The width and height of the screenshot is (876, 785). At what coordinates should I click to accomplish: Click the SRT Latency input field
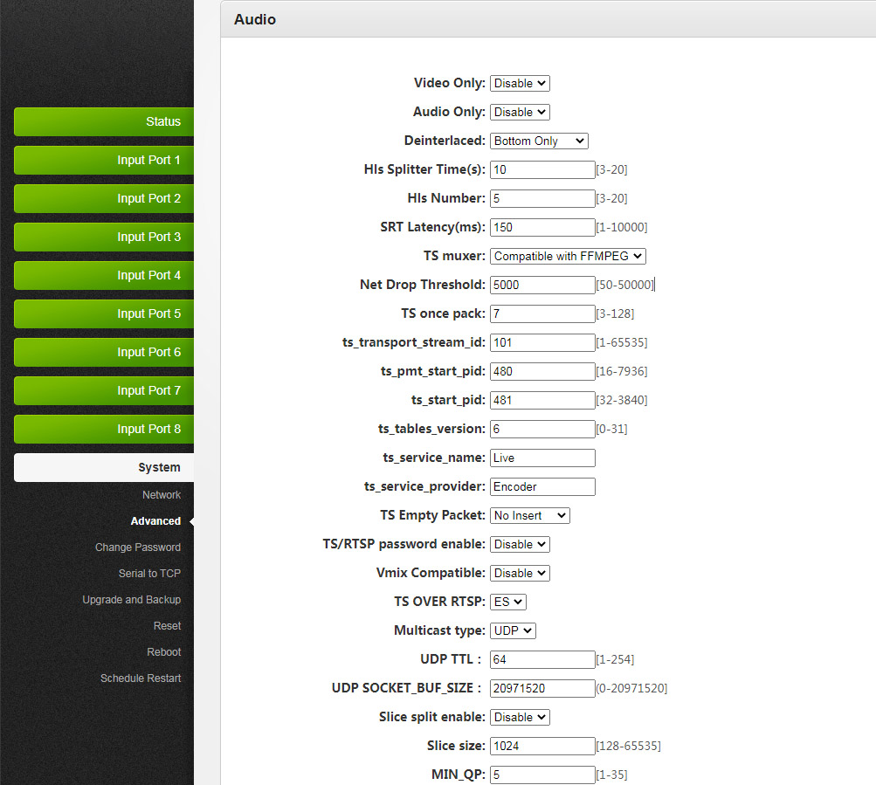pos(542,227)
